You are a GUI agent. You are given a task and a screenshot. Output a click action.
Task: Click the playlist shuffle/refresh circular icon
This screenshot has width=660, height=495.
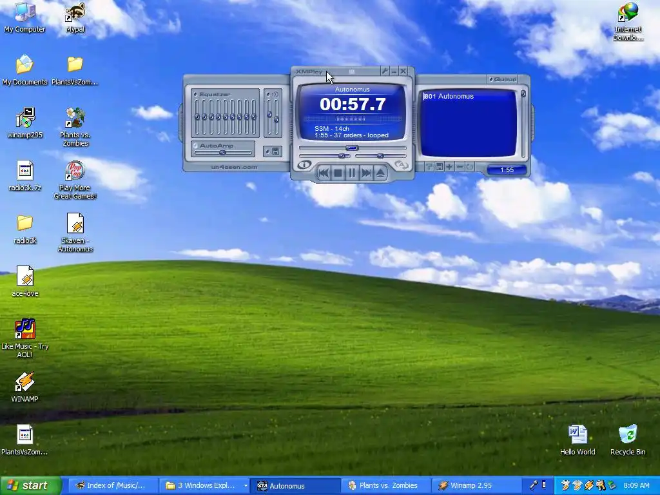click(x=470, y=167)
